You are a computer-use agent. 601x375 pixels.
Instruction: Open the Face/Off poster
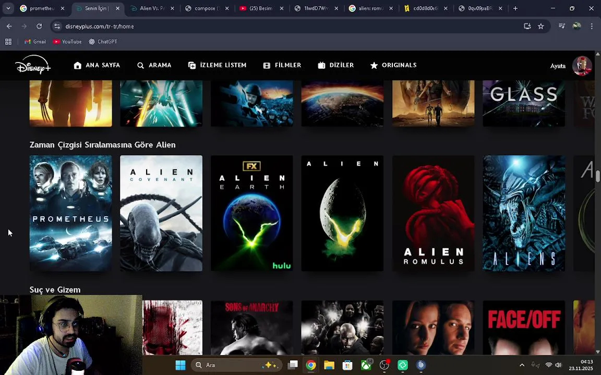click(524, 328)
